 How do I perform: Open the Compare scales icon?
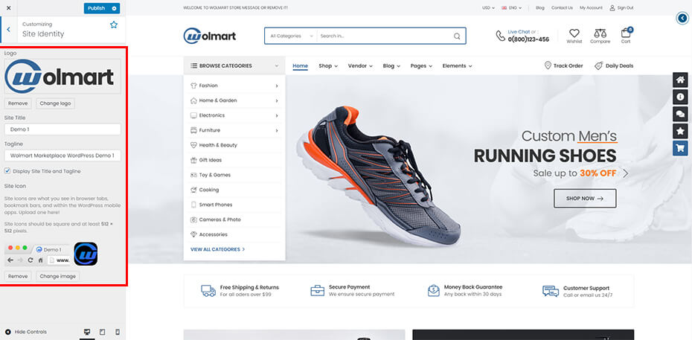600,33
